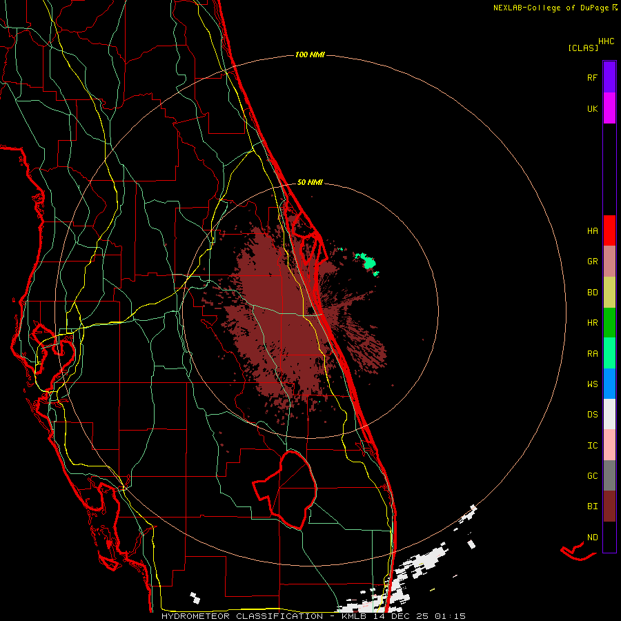Screen dimensions: 621x621
Task: Click the UK magenta legend swatch
Action: click(x=609, y=108)
